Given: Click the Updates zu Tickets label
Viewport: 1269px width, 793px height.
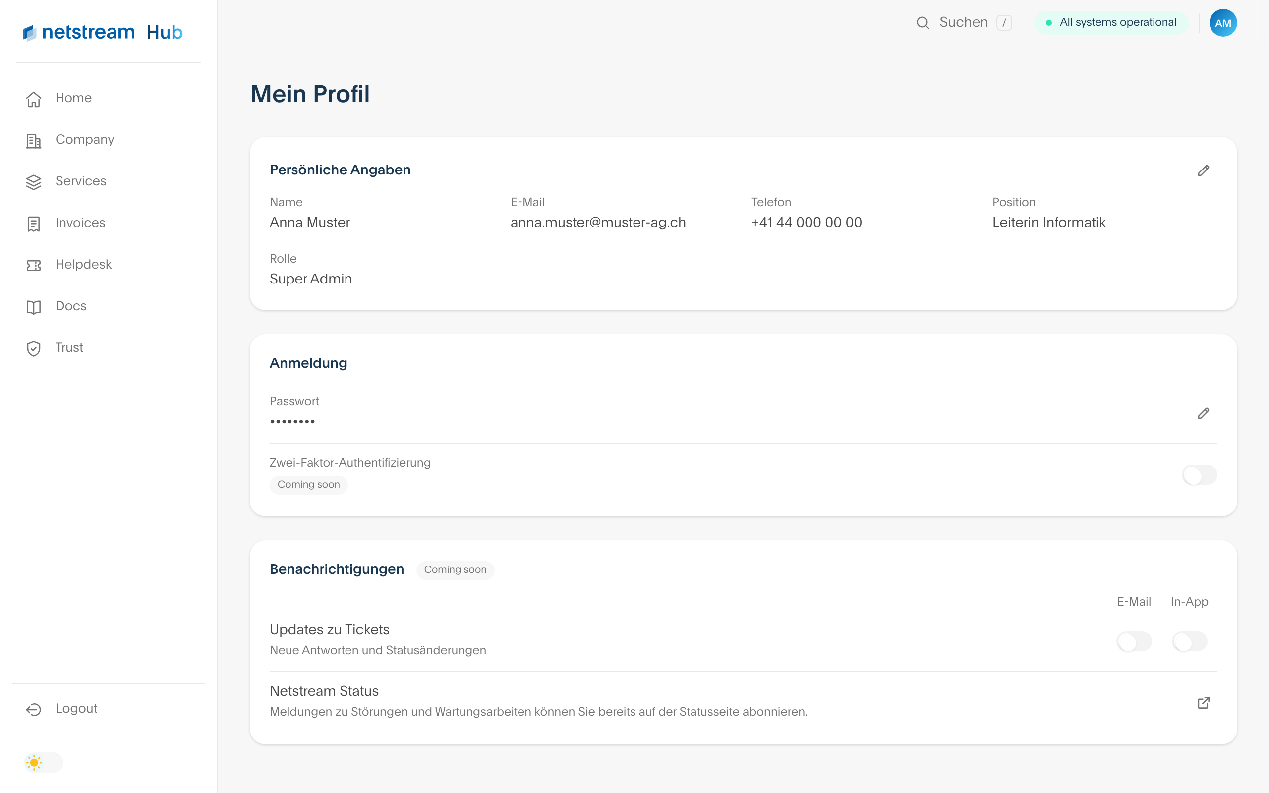Looking at the screenshot, I should tap(329, 630).
